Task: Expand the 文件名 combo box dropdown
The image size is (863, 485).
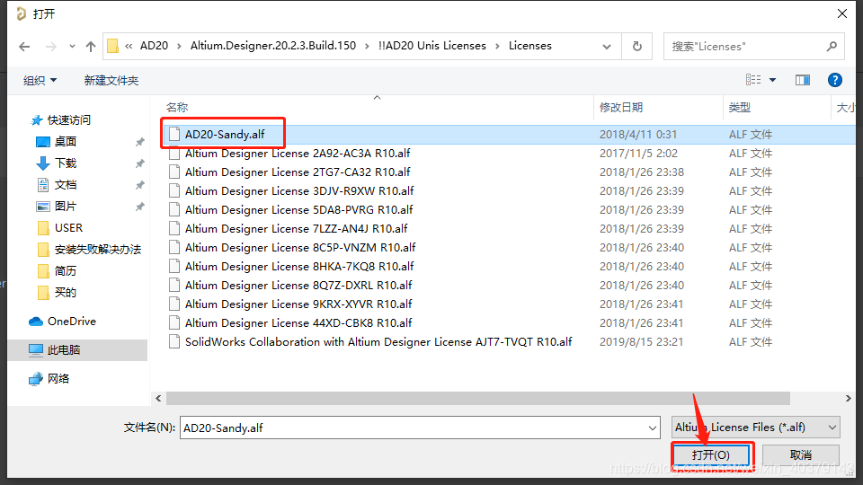Action: click(x=653, y=428)
